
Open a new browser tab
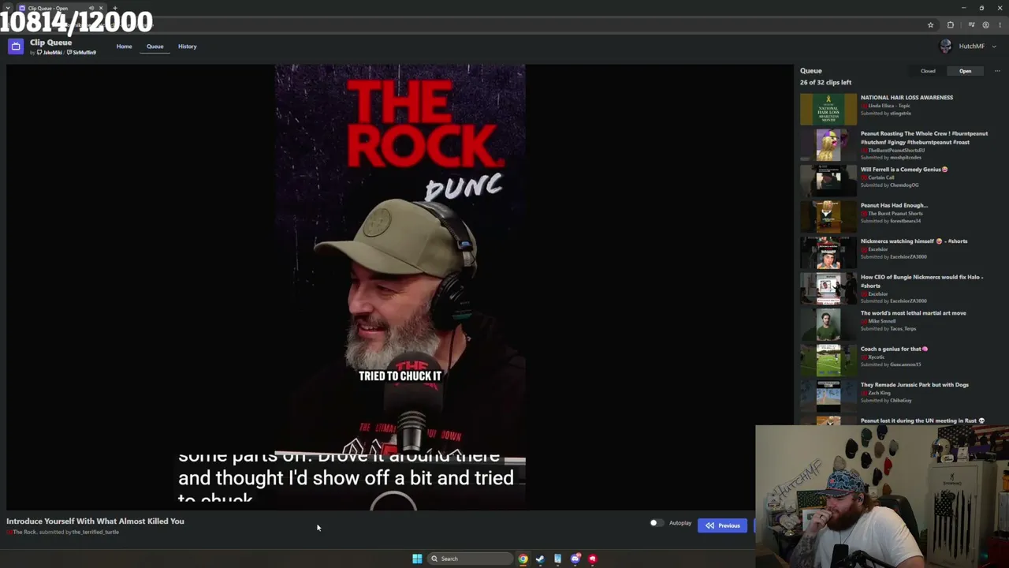point(115,8)
